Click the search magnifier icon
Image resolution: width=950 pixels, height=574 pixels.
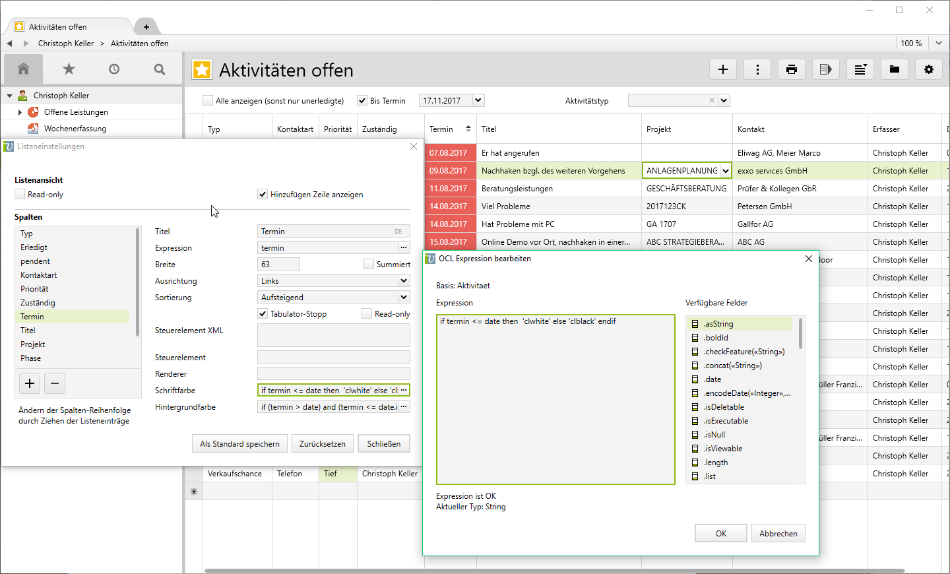pos(160,69)
